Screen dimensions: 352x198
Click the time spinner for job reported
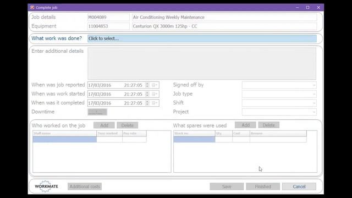[x=147, y=85]
